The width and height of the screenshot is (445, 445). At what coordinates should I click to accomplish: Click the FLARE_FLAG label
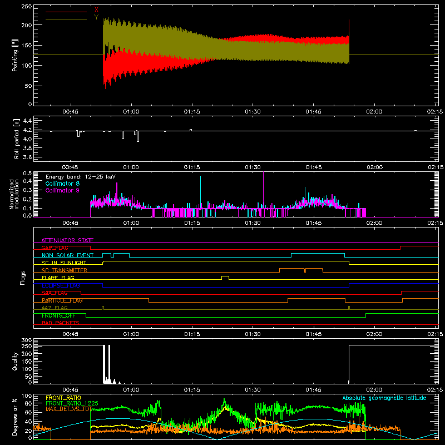[x=58, y=278]
